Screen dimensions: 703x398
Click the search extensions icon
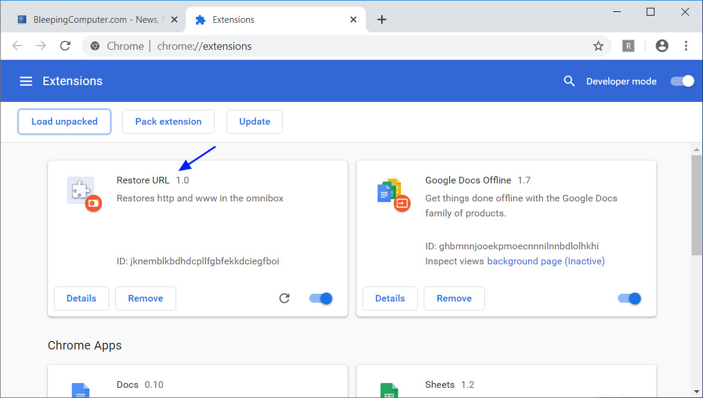[569, 81]
